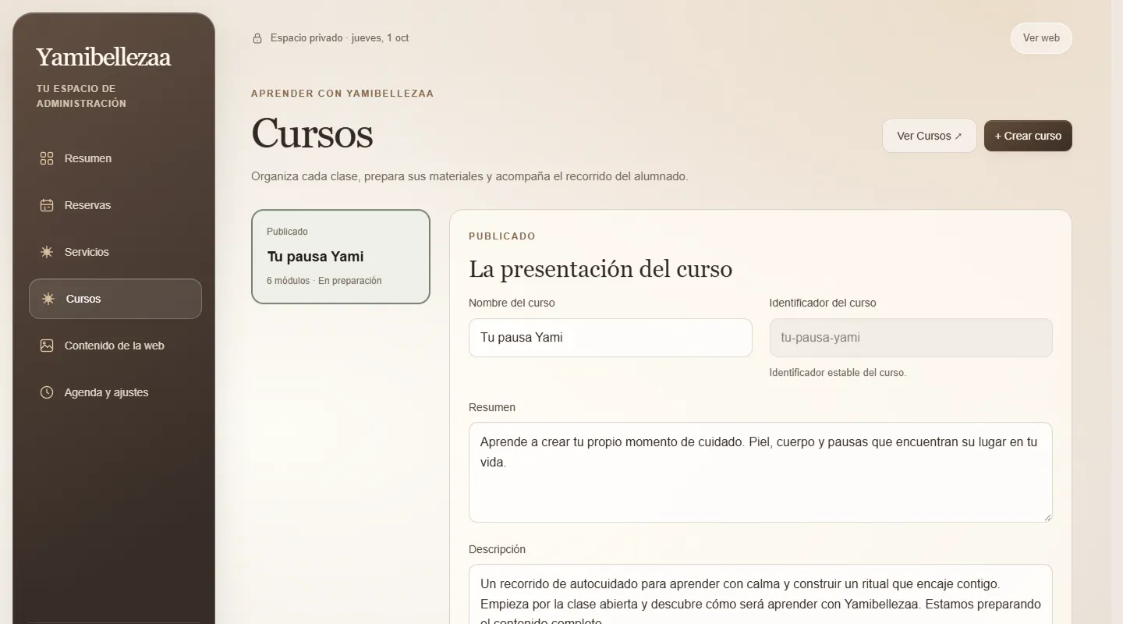Click the padlock icon beside Espacio privado

coord(257,38)
